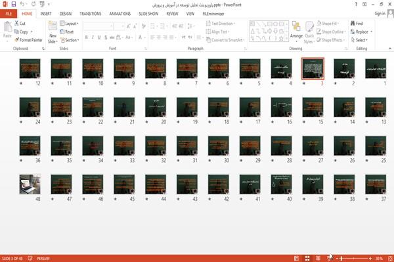Click Ribbon Display Options in the title bar
Viewport: 394px width, 262px height.
pyautogui.click(x=364, y=5)
